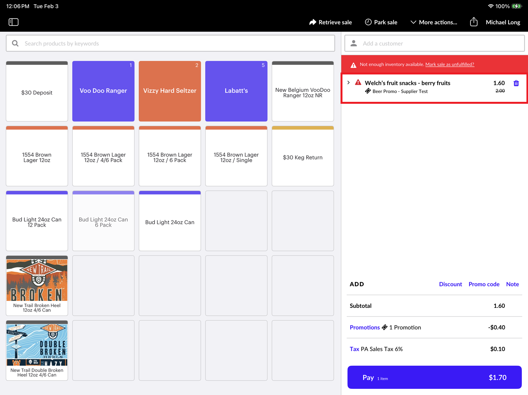Tap the search magnifier icon

(15, 43)
